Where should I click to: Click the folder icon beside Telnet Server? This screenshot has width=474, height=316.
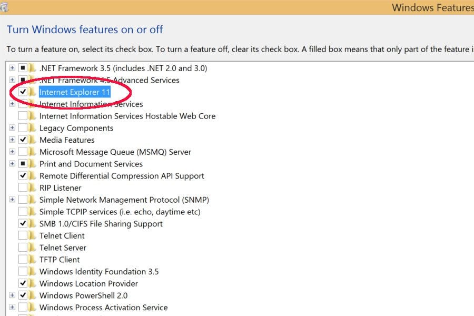[x=32, y=248]
